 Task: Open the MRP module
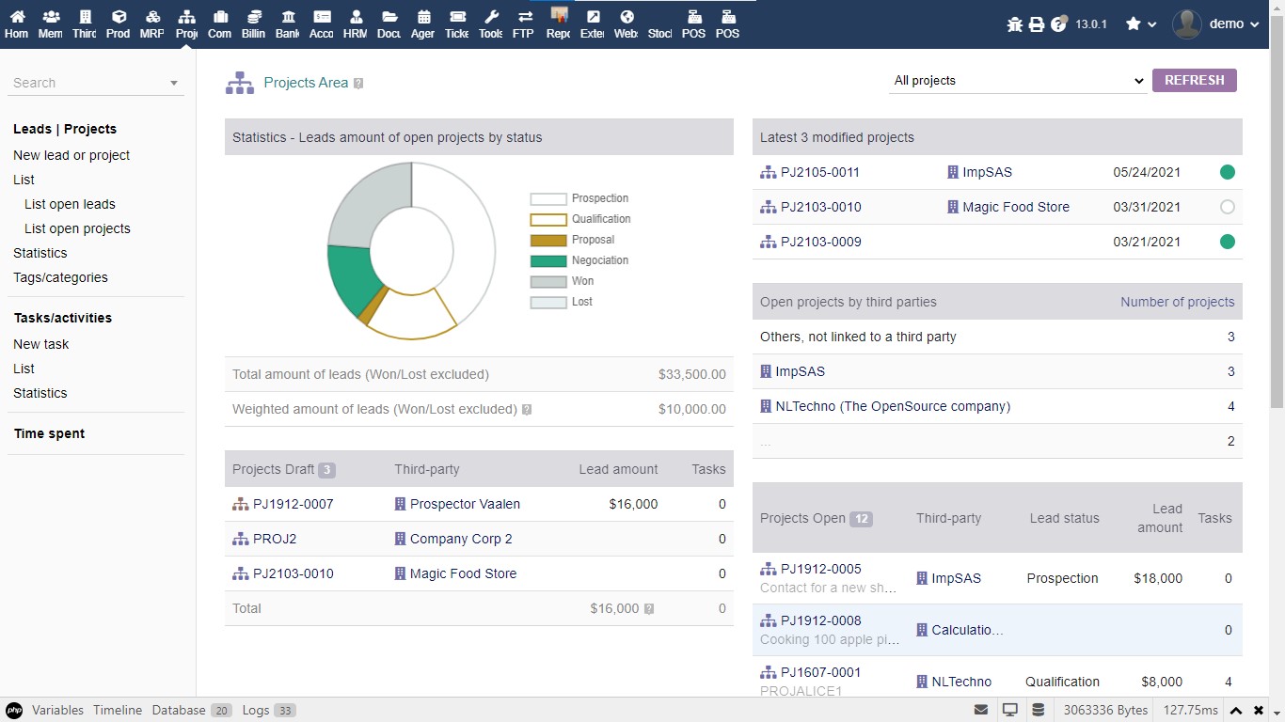point(152,24)
